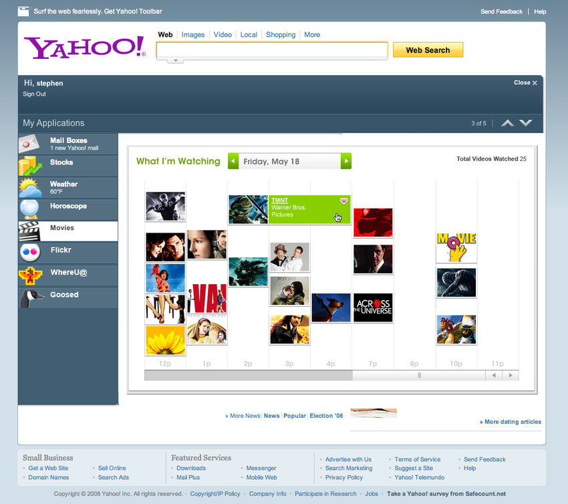Open the More search options

pos(312,35)
